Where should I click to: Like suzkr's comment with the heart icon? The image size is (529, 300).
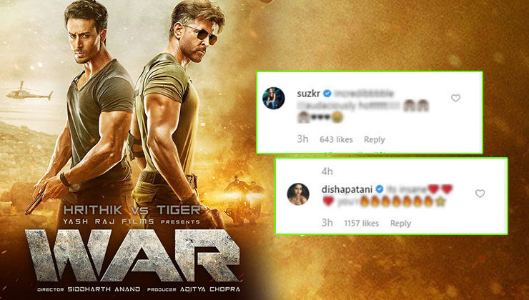tap(455, 98)
